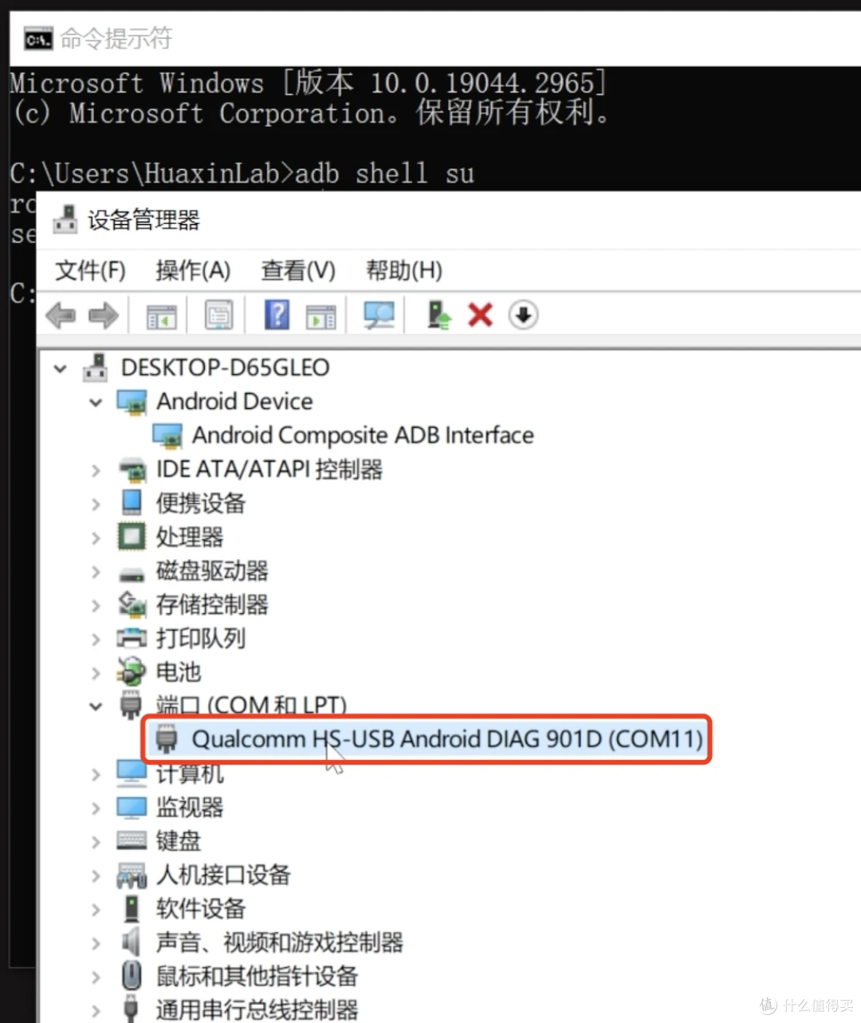Scan for hardware changes monitor icon

click(379, 315)
